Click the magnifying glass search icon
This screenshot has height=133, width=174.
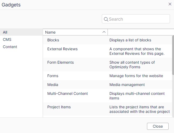[106, 19]
